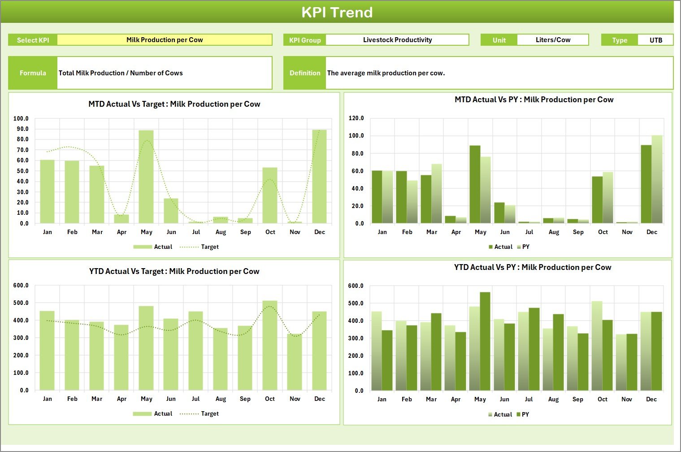Viewport: 681px width, 452px height.
Task: Select the YTD Actual Vs PY chart title
Action: [533, 267]
